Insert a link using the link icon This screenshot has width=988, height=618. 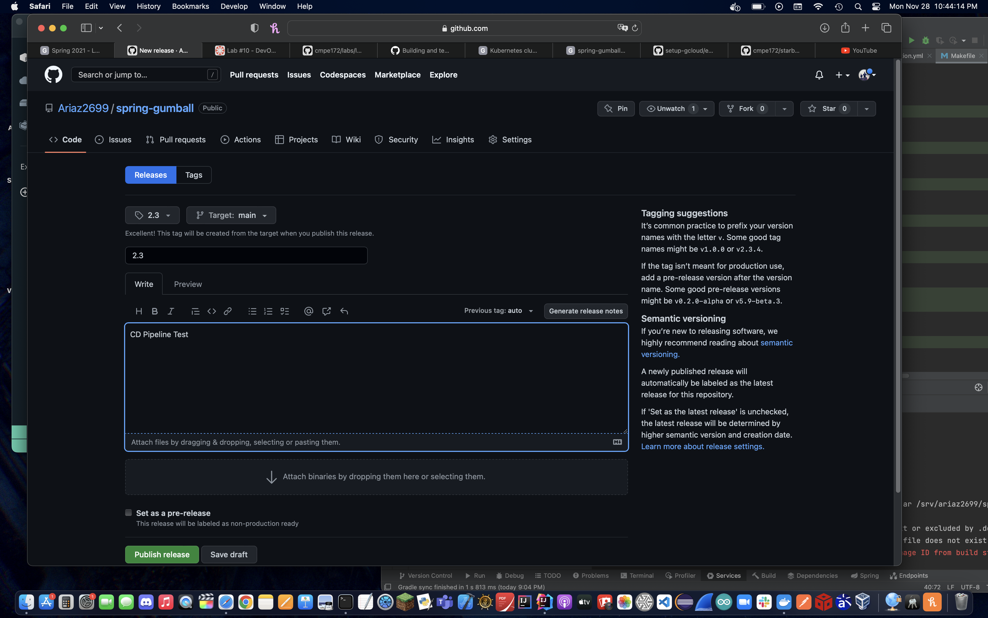coord(228,311)
